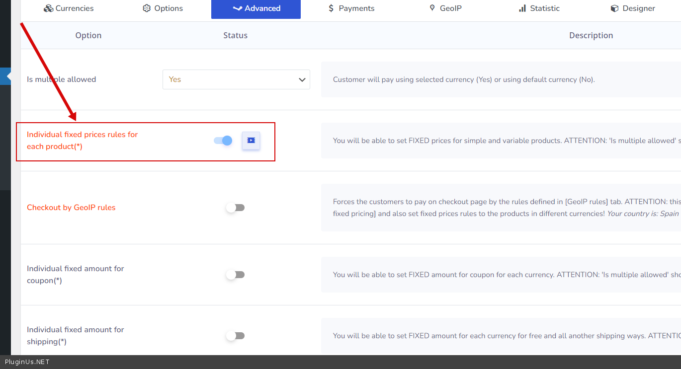Click the ticket icon beside fixed prices toggle
Viewport: 681px width, 369px height.
click(251, 141)
